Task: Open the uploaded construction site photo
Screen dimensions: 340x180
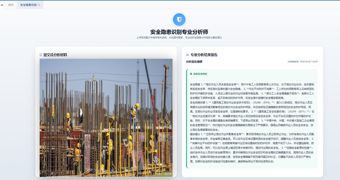Action: pyautogui.click(x=106, y=118)
